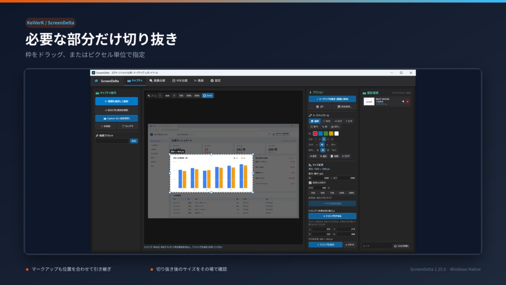Clear markups with クリア button

pos(345,156)
